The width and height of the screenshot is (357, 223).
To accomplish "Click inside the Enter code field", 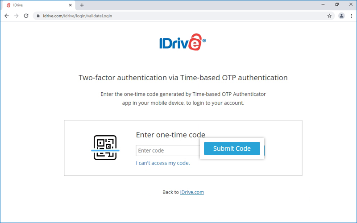I will (167, 151).
